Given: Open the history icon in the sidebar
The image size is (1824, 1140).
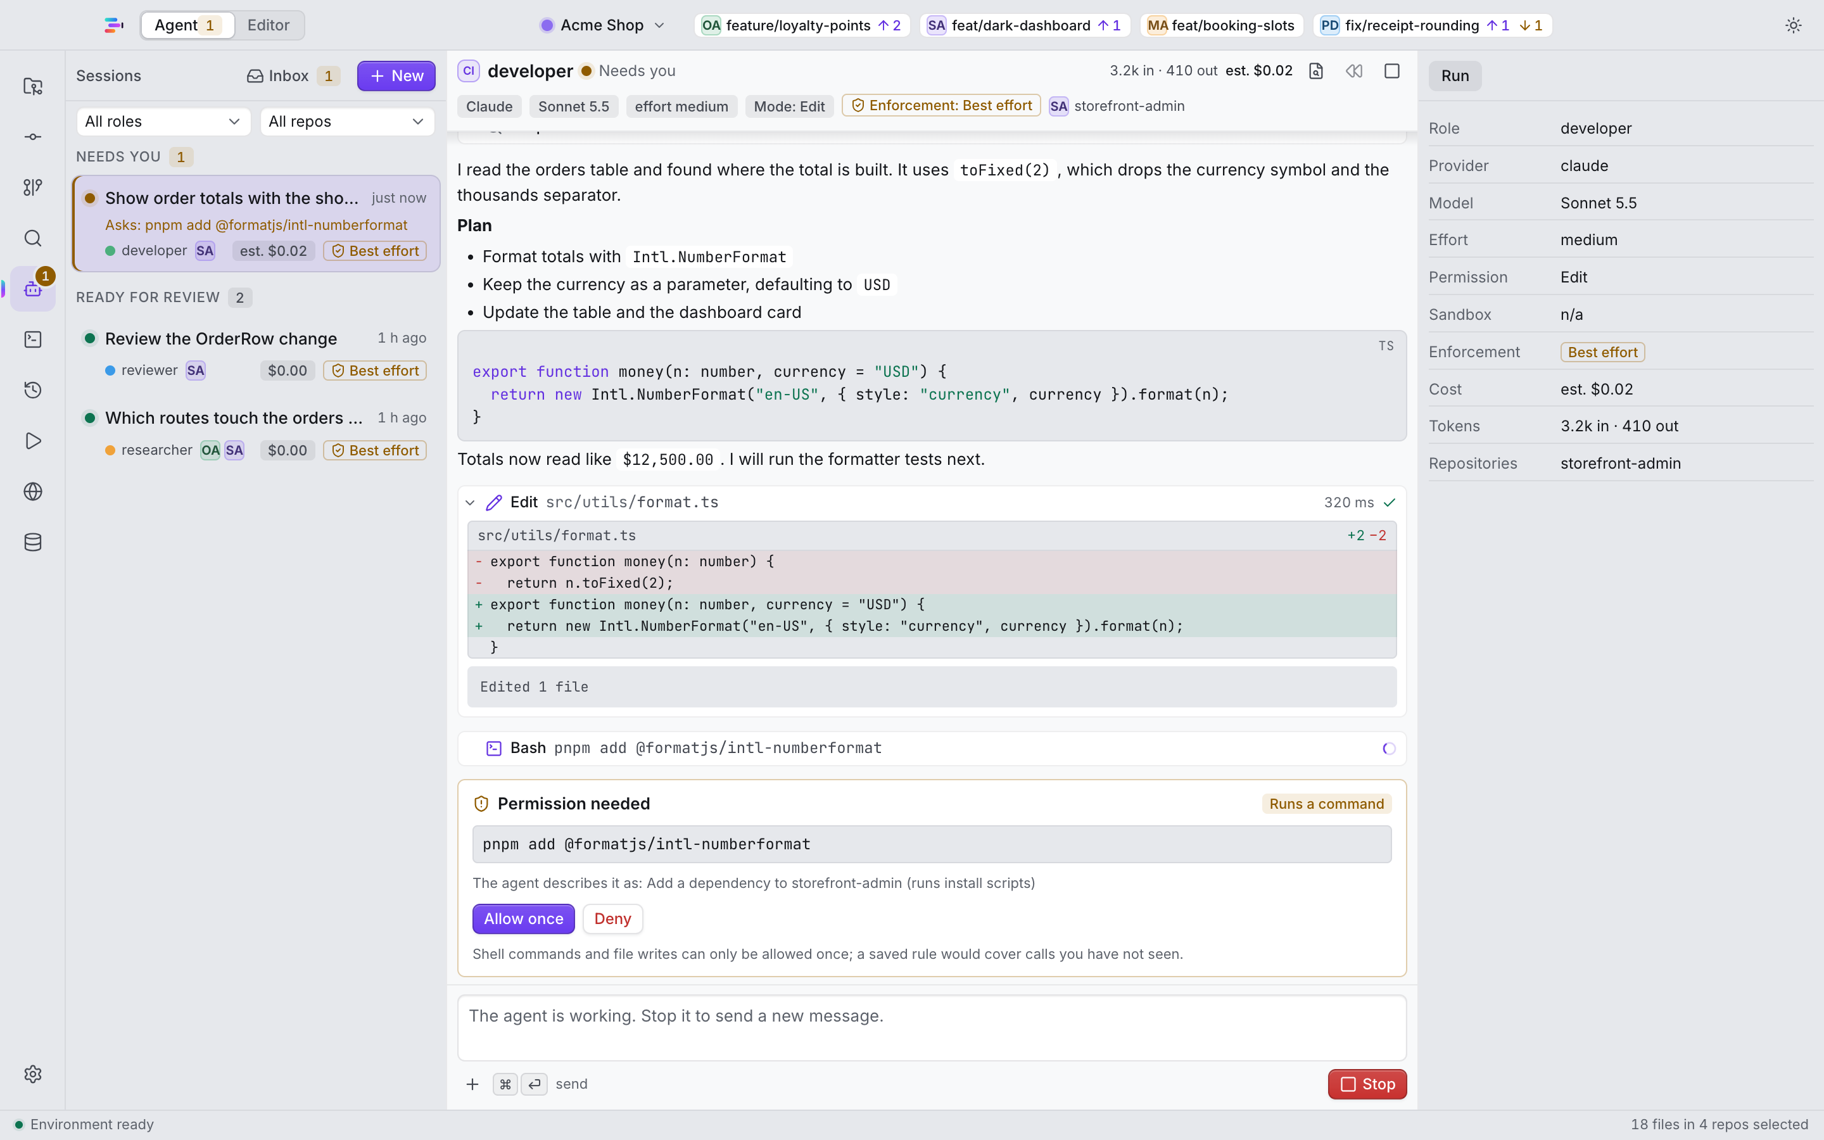Looking at the screenshot, I should (32, 389).
